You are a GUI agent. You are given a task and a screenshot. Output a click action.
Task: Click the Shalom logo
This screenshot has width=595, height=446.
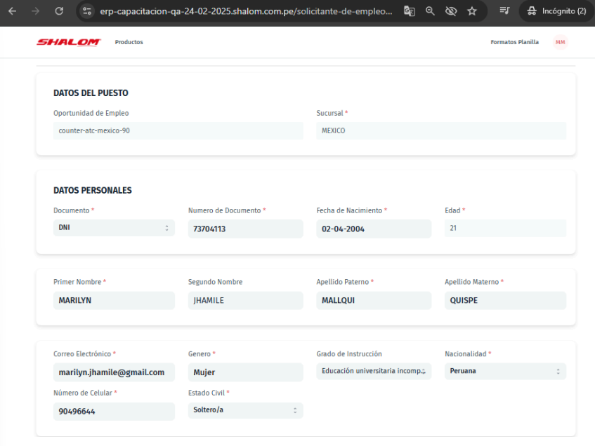tap(69, 42)
